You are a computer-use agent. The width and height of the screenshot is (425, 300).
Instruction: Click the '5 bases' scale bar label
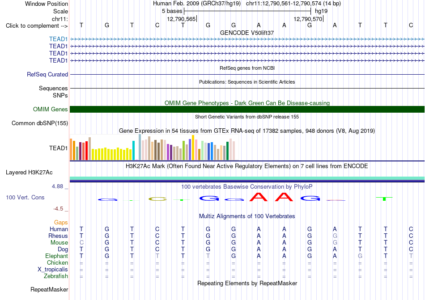[x=172, y=11]
